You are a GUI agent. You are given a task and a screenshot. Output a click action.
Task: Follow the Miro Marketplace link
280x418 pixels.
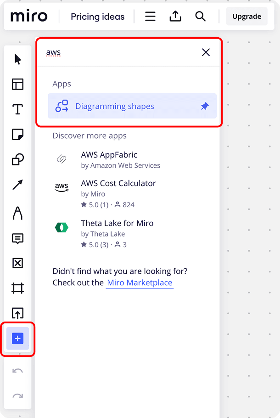pos(140,282)
